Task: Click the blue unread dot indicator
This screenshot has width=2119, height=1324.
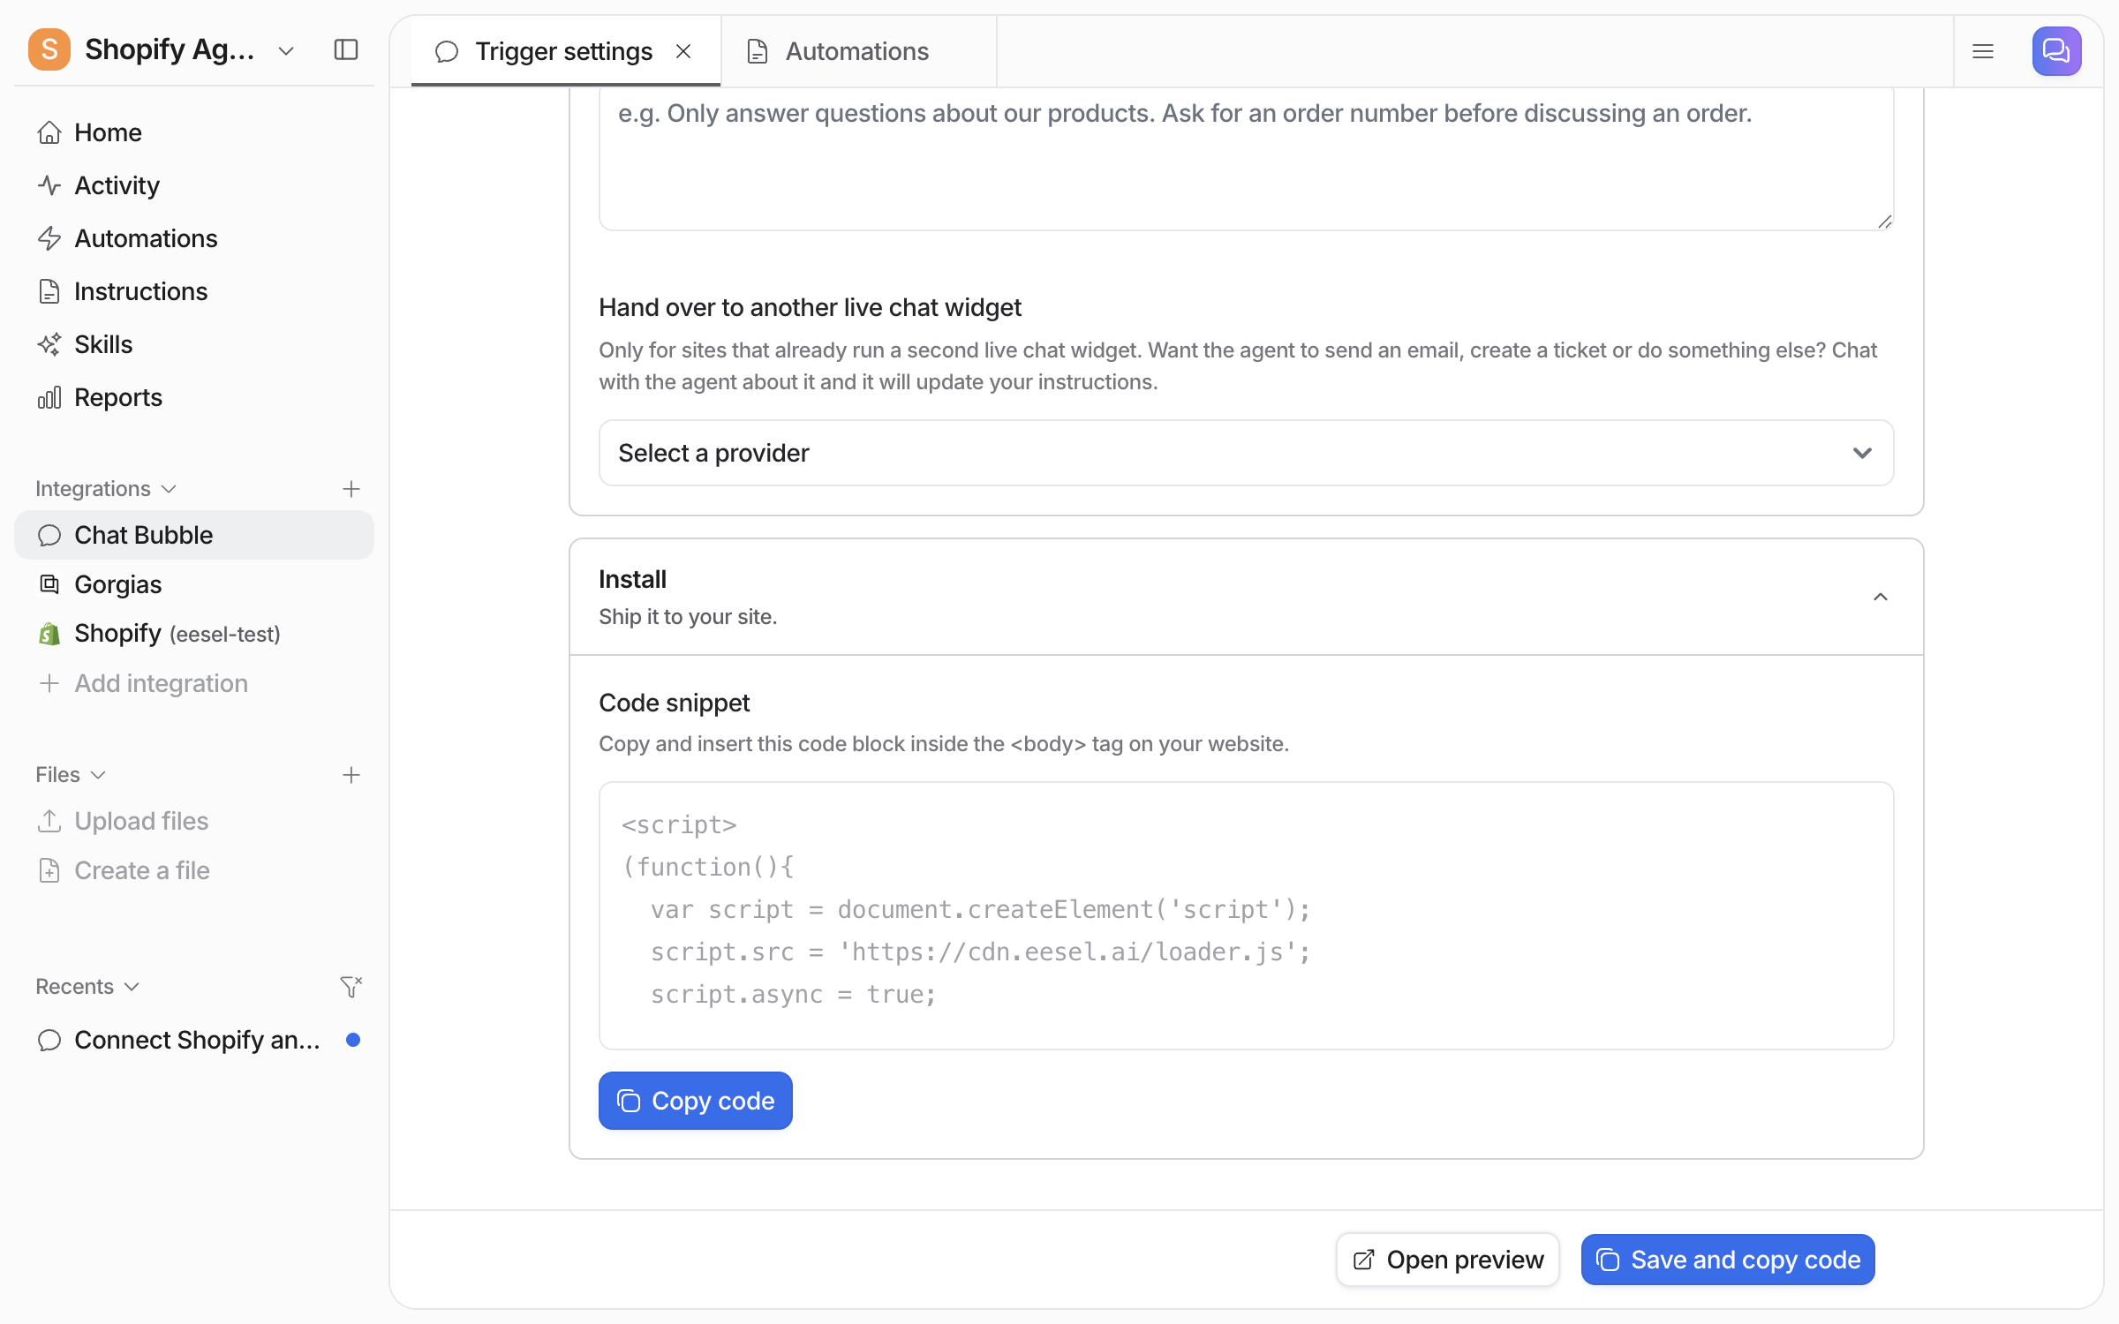Action: [353, 1040]
